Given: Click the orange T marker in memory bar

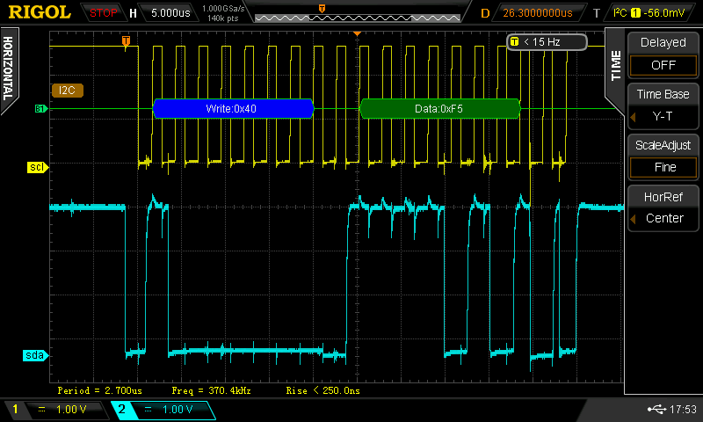Looking at the screenshot, I should pos(322,9).
